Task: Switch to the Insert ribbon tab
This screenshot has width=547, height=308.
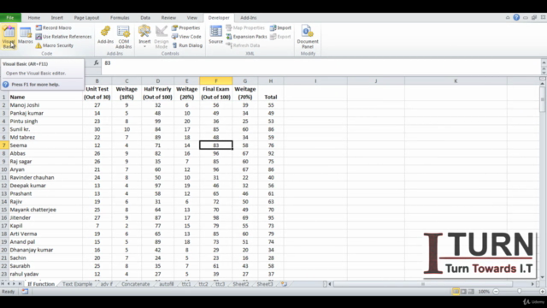Action: (57, 17)
